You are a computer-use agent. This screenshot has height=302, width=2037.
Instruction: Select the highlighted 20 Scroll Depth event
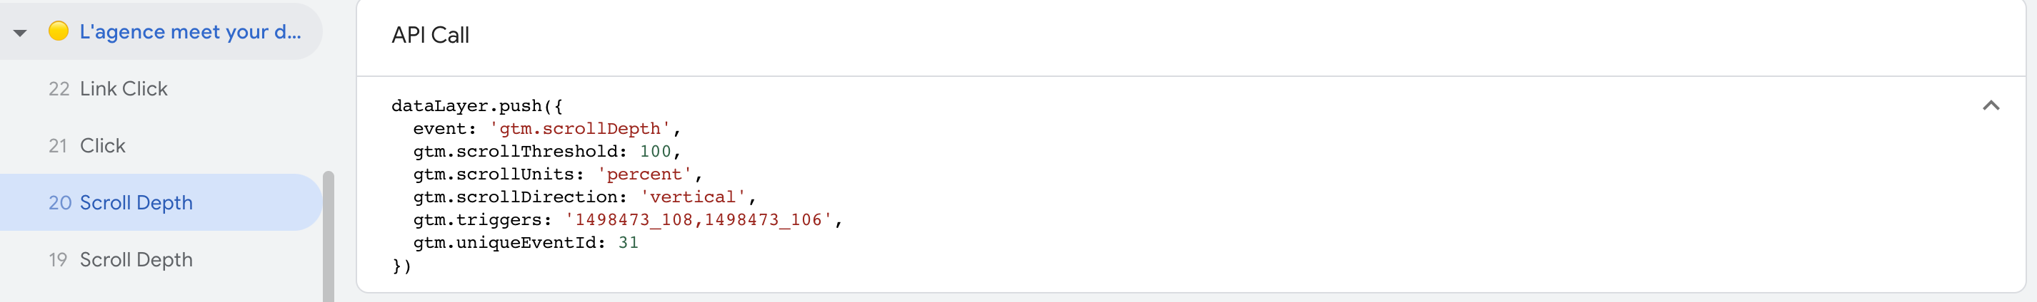[161, 202]
